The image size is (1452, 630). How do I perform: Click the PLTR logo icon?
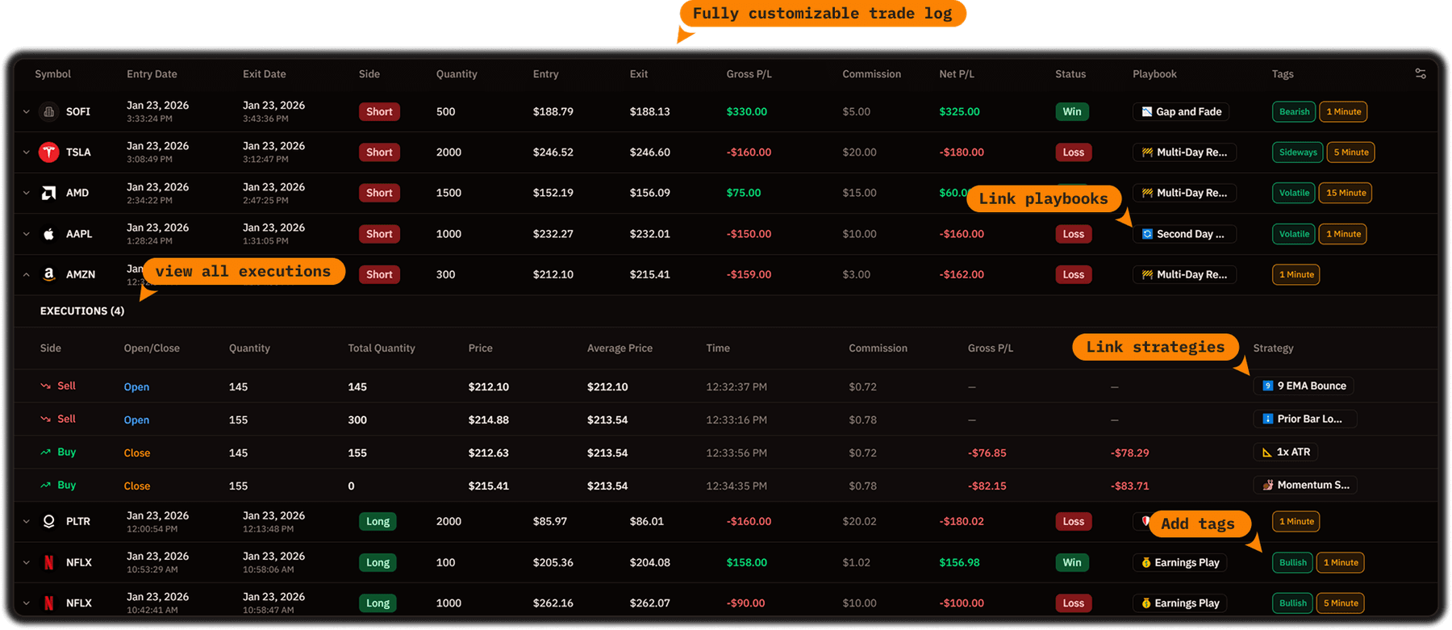(49, 521)
